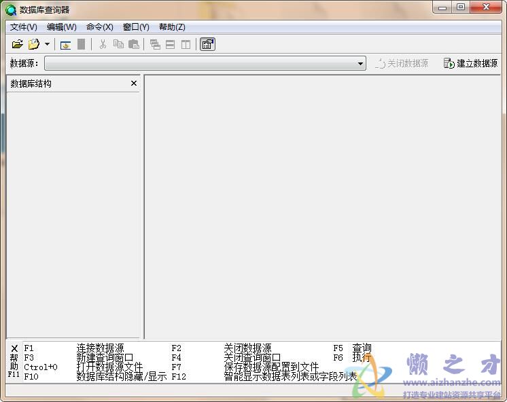Expand the recent files dropdown arrow
The image size is (507, 402).
click(x=47, y=44)
